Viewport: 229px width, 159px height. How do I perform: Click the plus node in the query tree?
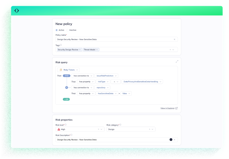click(x=66, y=87)
